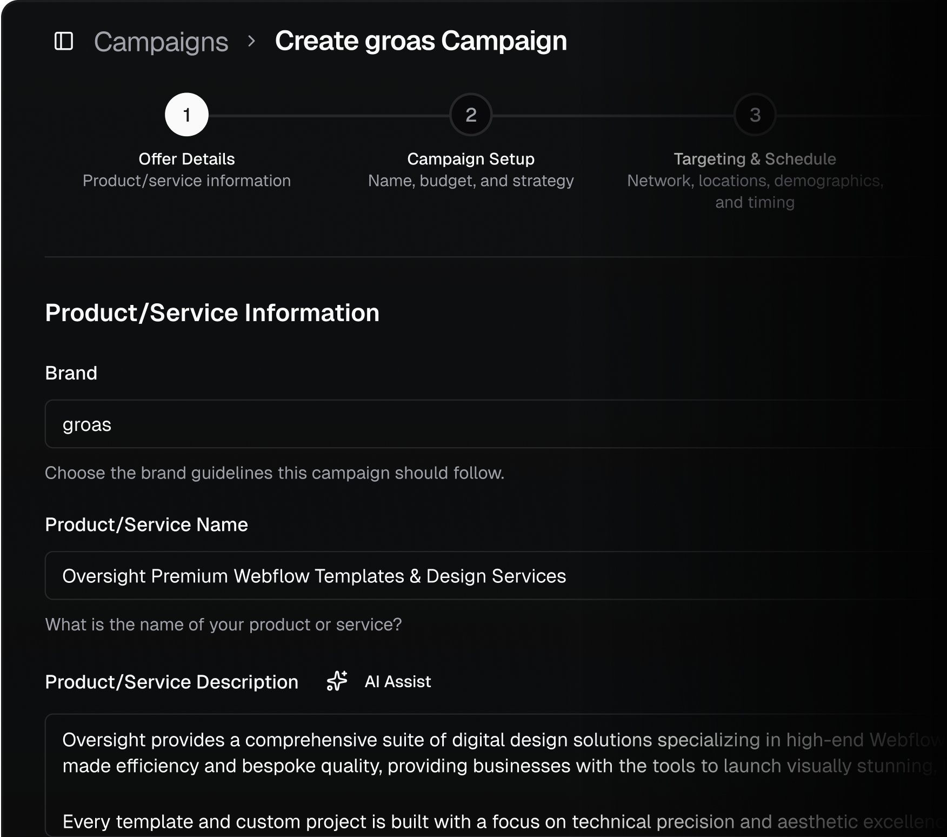Click the 'Product/service information' step subtitle

[186, 181]
